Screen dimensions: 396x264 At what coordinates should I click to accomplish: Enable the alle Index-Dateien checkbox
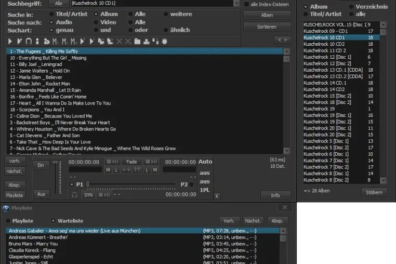tap(246, 4)
